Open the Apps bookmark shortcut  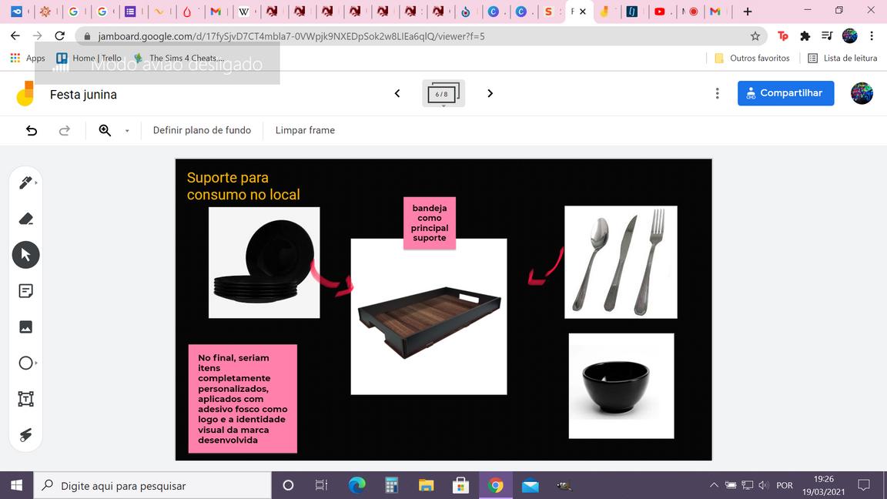tap(28, 58)
